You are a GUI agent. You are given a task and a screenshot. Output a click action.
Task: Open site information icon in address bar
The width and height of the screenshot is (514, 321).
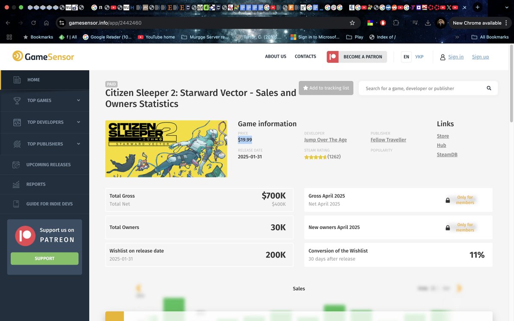pos(62,23)
